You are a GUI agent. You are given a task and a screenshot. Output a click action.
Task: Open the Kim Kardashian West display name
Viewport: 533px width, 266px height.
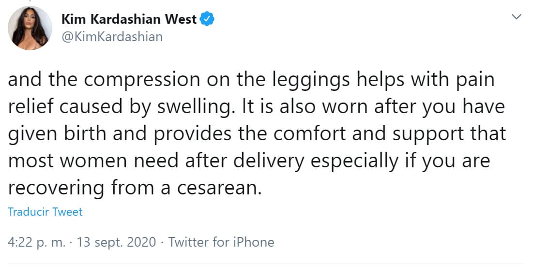[x=129, y=19]
